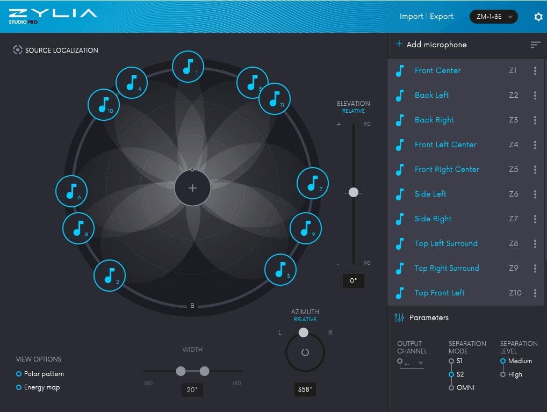Select source node 2 on the circle

[x=110, y=276]
